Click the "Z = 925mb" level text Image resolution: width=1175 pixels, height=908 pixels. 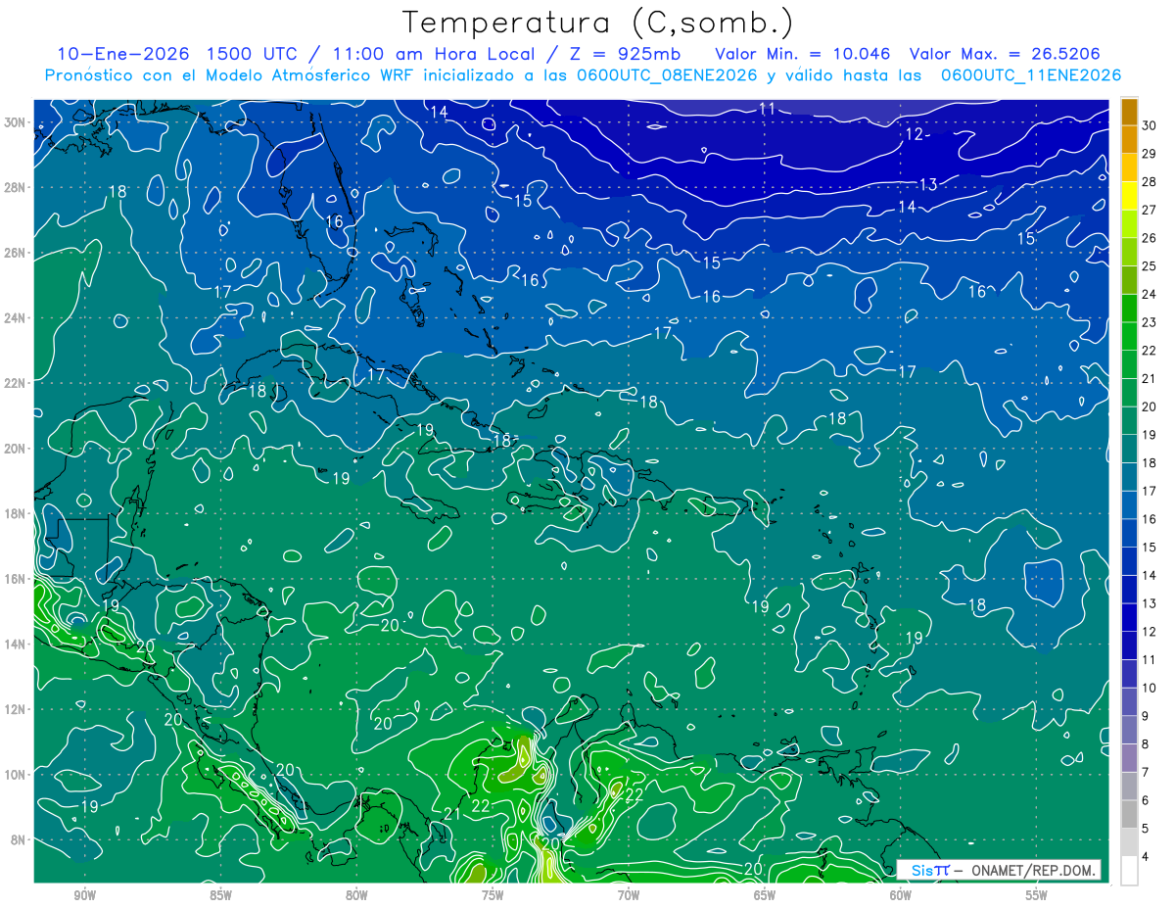pos(624,53)
